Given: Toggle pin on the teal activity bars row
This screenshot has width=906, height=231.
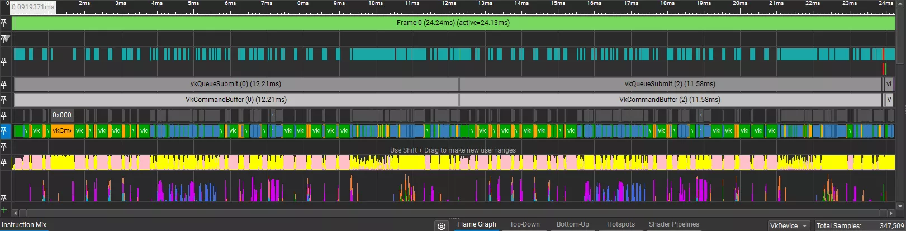Looking at the screenshot, I should pos(4,61).
